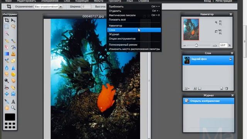Viewport: 247px width, 139px height.
Task: Toggle Слои panel from the menu
Action: pos(134,30)
